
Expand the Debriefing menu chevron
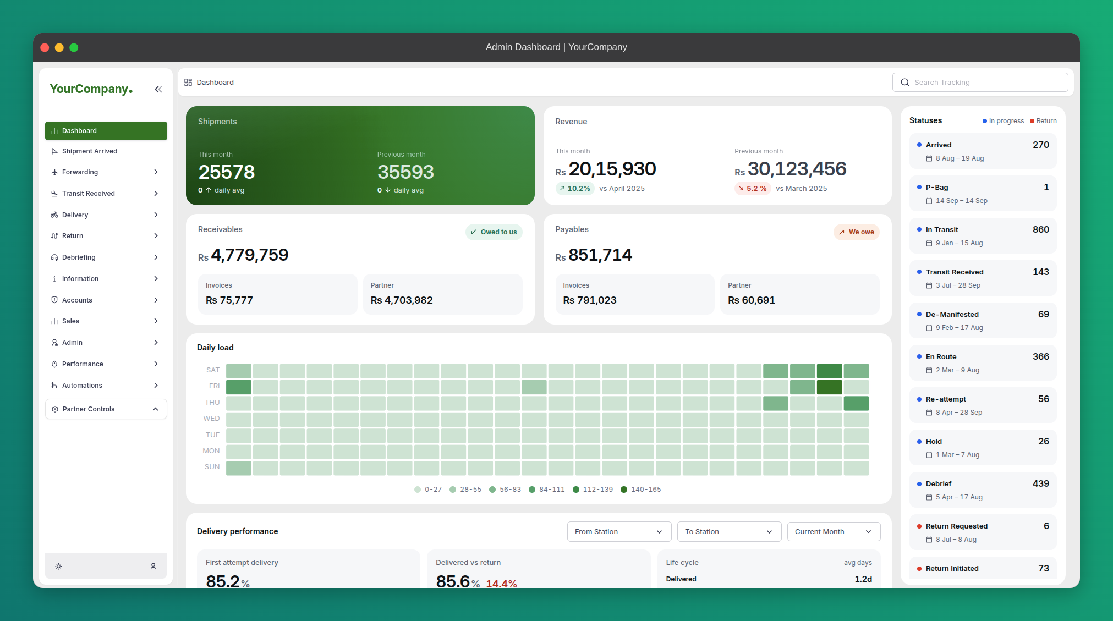tap(156, 257)
